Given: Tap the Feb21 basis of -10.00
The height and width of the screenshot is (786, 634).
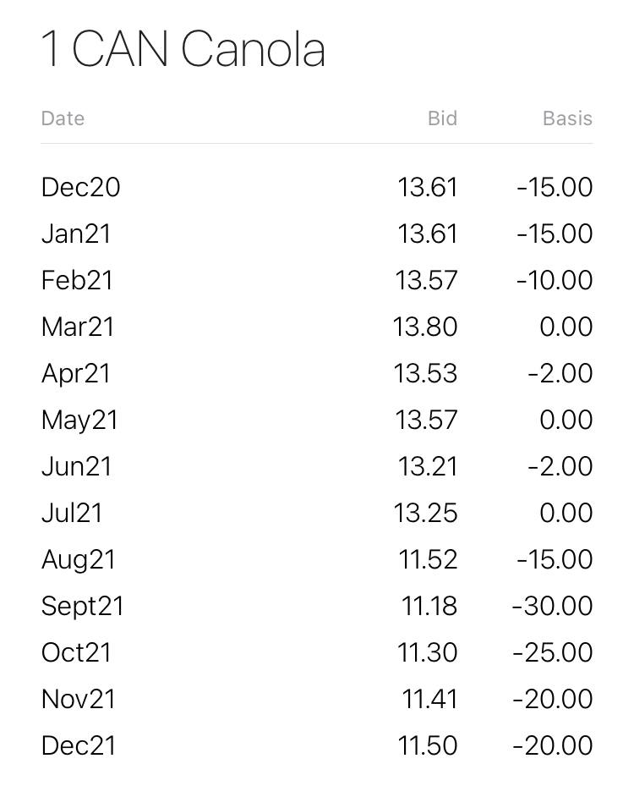Looking at the screenshot, I should (555, 280).
